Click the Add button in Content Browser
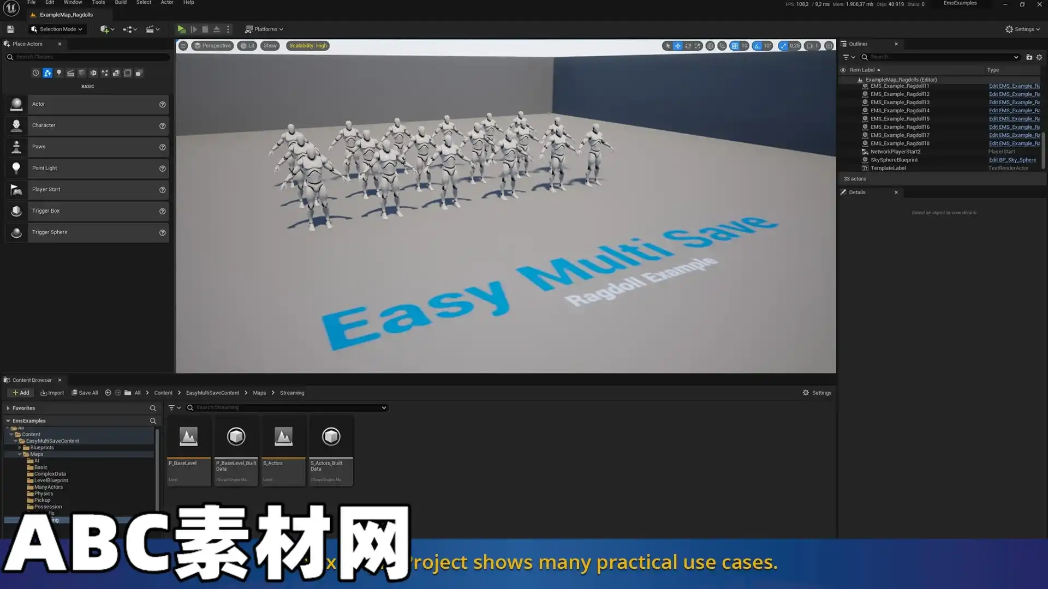1048x589 pixels. click(21, 393)
